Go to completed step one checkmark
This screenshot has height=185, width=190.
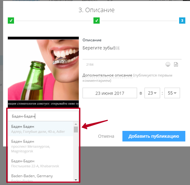coord(11,21)
